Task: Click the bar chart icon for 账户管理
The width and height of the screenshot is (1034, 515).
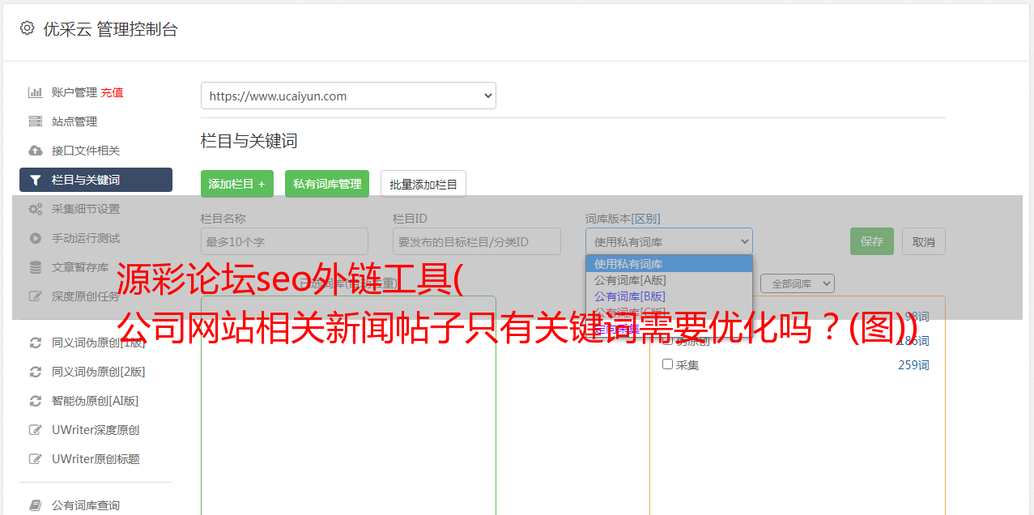Action: pos(35,92)
